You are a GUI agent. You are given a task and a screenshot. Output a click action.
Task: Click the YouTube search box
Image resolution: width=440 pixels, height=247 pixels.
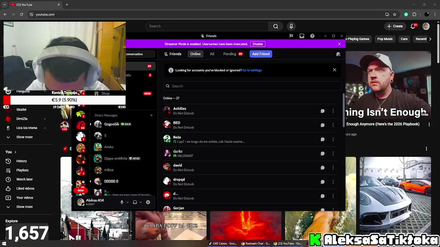click(x=207, y=26)
